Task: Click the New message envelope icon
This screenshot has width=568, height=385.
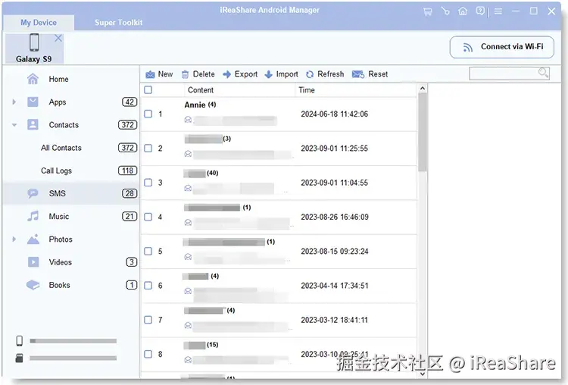Action: (x=150, y=75)
